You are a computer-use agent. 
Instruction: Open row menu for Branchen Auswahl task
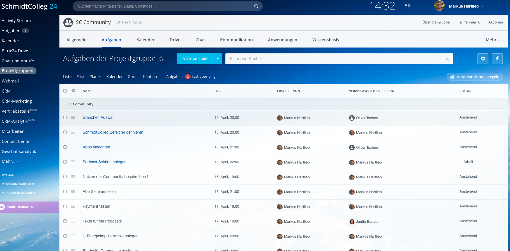click(x=73, y=118)
